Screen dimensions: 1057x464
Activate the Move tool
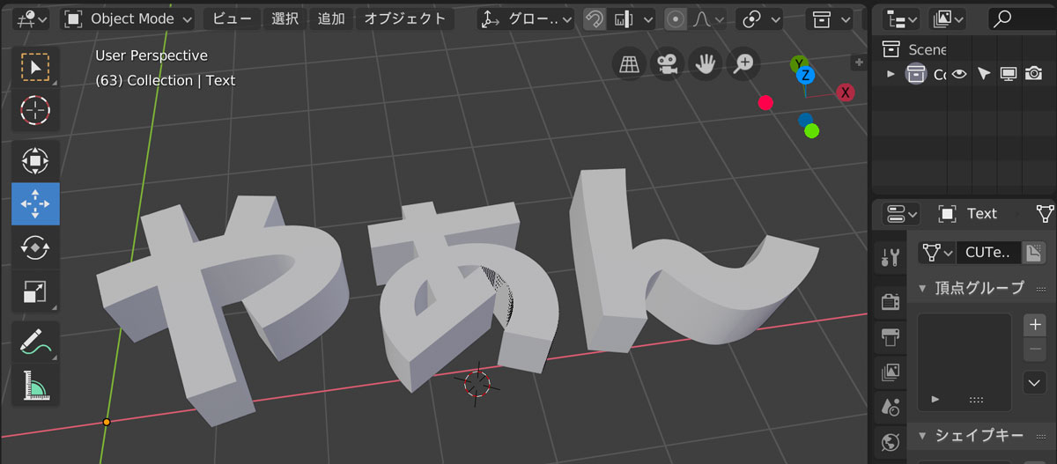[35, 203]
